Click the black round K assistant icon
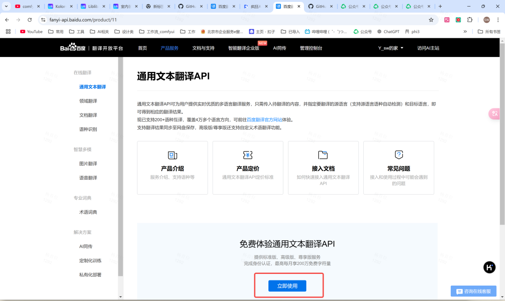505x301 pixels. click(489, 267)
